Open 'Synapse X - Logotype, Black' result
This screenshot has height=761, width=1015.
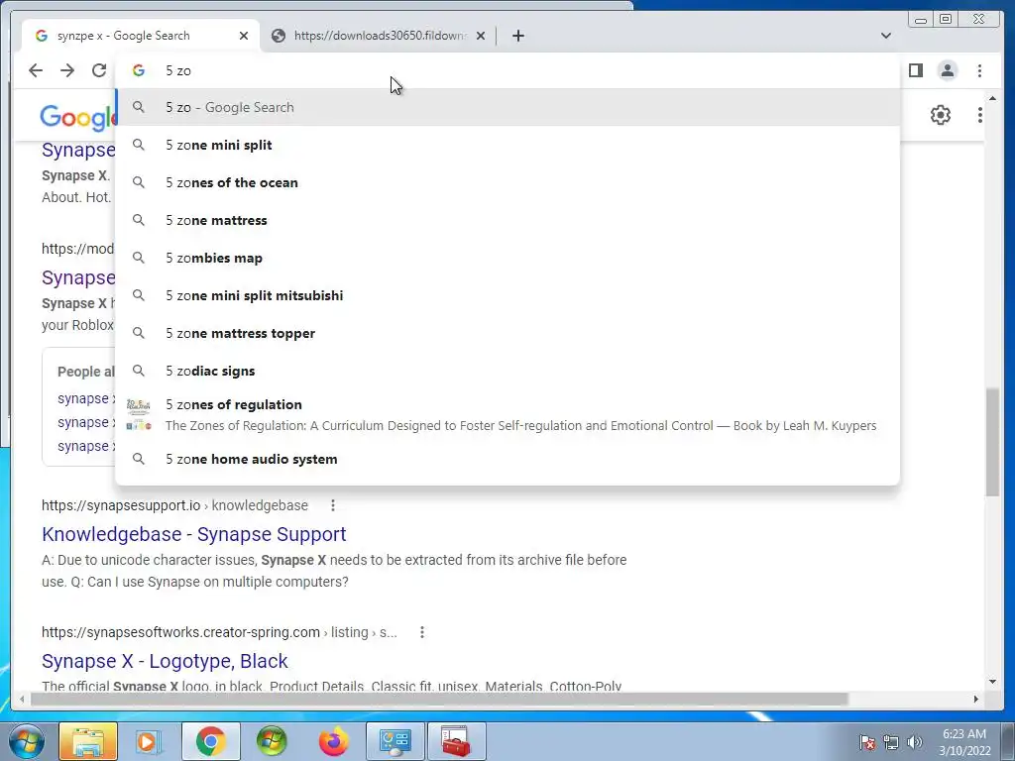165,661
